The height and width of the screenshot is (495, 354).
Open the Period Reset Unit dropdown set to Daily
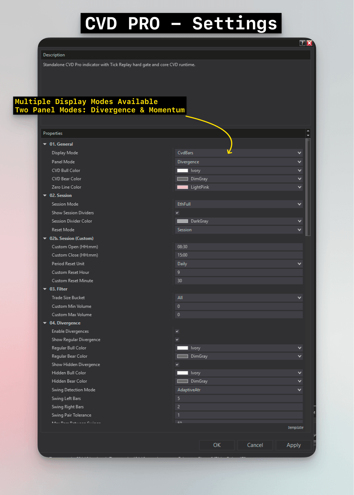pyautogui.click(x=238, y=263)
